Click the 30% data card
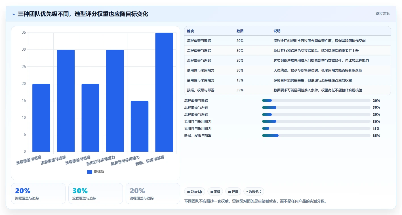The height and width of the screenshot is (215, 402). 96,193
